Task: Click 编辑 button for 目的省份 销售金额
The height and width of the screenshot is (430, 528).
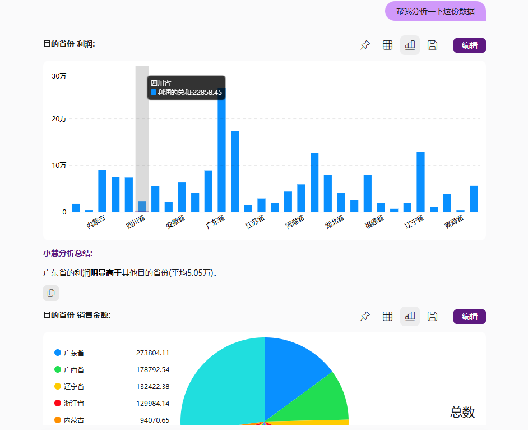Action: point(469,317)
